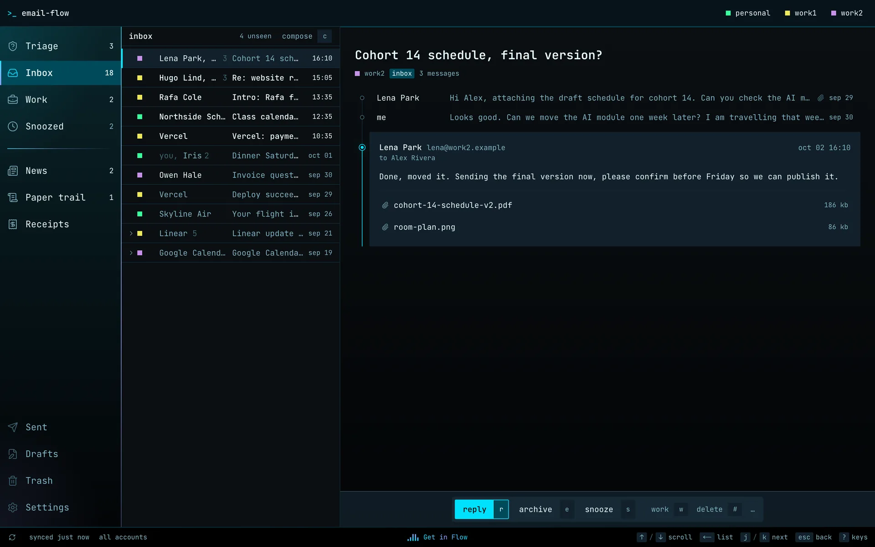Snooze the current conversation

tap(609, 510)
